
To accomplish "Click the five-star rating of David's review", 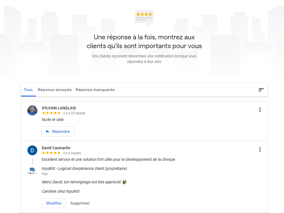I will 51,153.
